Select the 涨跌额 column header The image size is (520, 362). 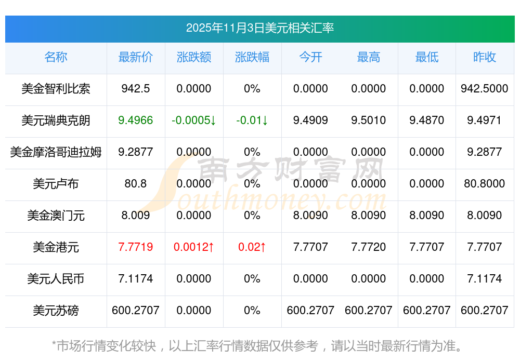(x=194, y=58)
